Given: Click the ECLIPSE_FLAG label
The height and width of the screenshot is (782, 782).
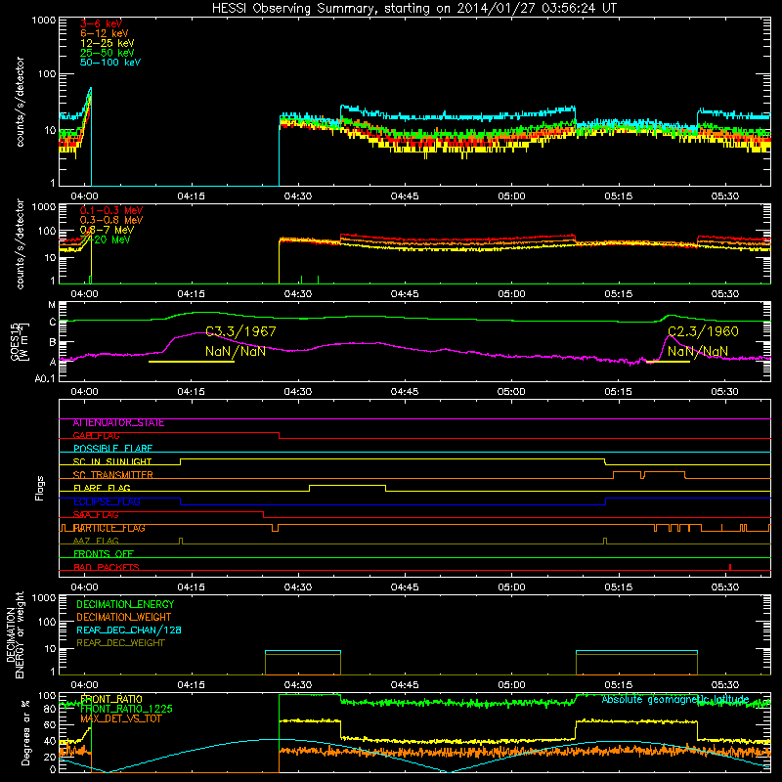Looking at the screenshot, I should tap(107, 501).
